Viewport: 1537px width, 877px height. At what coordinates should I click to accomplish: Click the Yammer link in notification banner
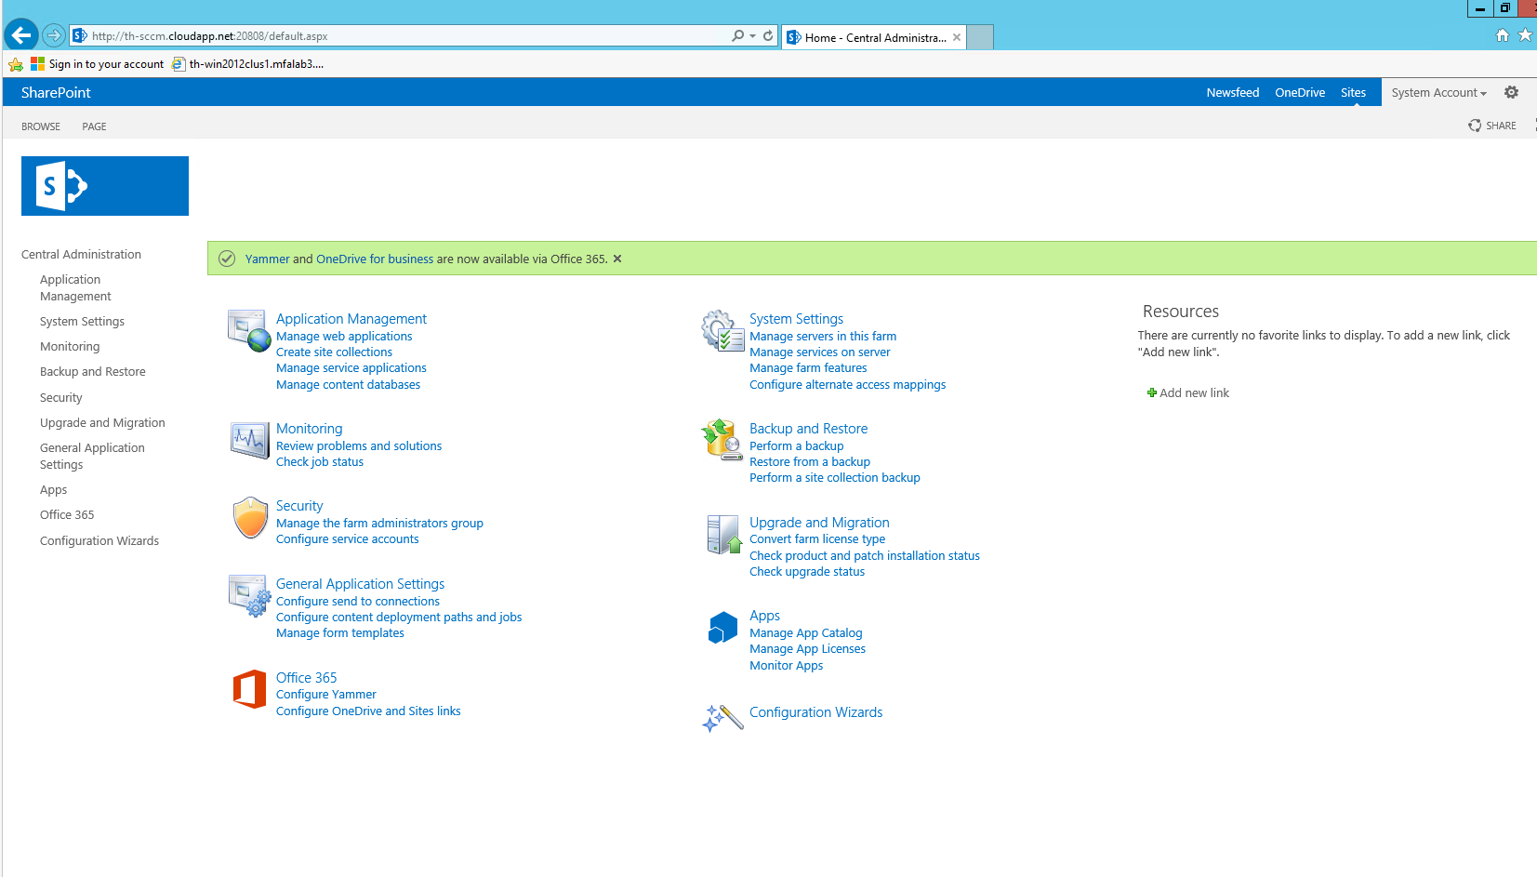[268, 259]
